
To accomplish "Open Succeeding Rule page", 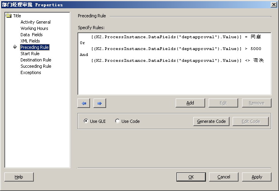I will click(x=36, y=66).
